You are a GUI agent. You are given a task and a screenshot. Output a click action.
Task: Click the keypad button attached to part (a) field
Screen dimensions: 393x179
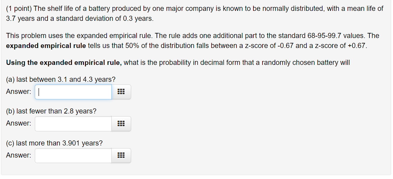pyautogui.click(x=121, y=92)
